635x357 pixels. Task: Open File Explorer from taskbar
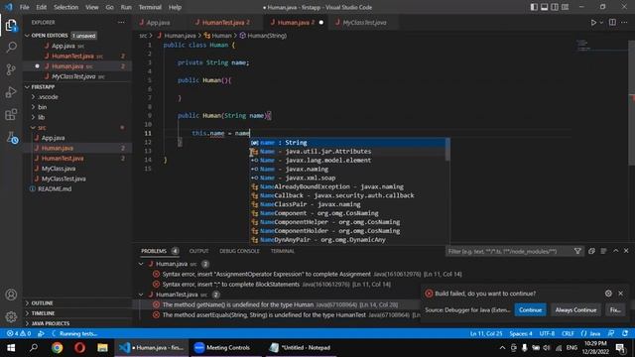pos(102,347)
